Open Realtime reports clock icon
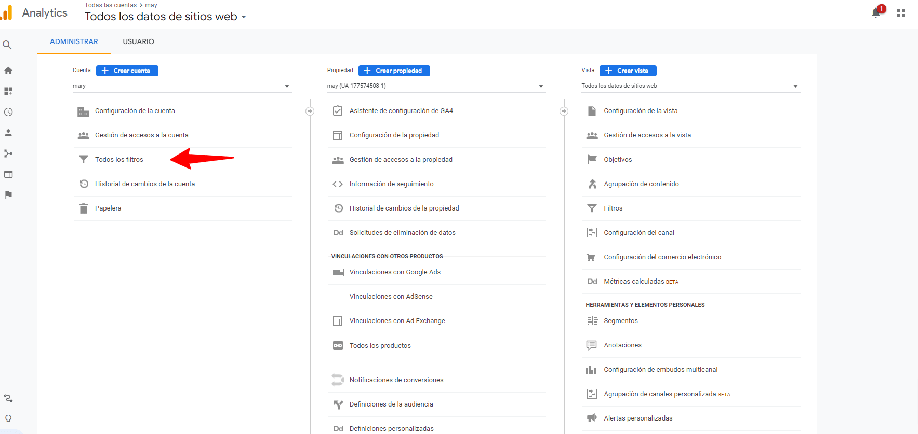 (x=8, y=112)
